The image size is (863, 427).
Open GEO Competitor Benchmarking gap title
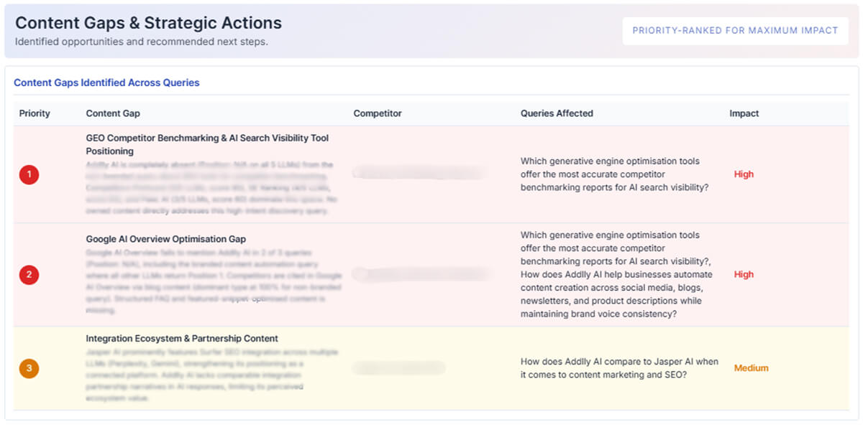pyautogui.click(x=207, y=144)
